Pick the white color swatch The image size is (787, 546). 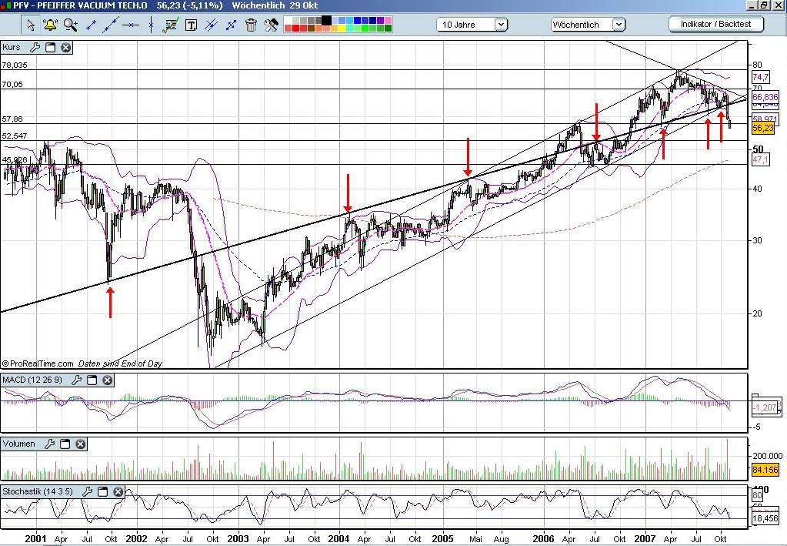click(288, 21)
